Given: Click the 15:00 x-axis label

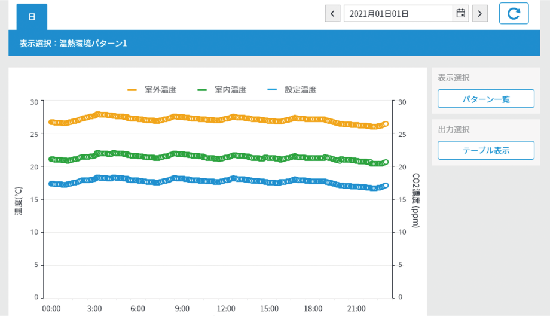Looking at the screenshot, I should [x=270, y=309].
